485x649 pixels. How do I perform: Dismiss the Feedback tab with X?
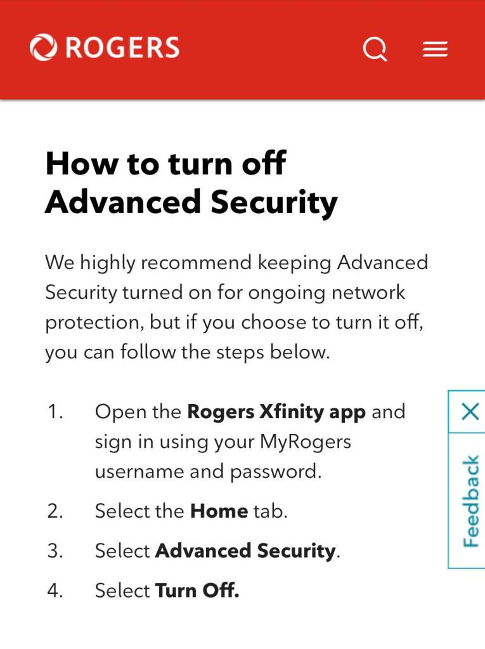[470, 412]
